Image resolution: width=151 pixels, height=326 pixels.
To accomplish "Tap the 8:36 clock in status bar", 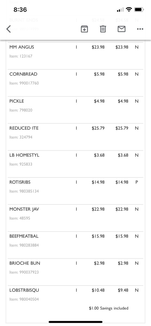I will pos(20,10).
